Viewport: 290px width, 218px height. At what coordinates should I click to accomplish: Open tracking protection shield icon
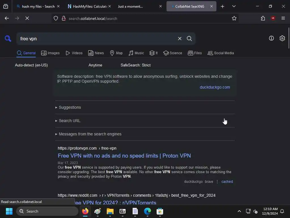tap(56, 18)
